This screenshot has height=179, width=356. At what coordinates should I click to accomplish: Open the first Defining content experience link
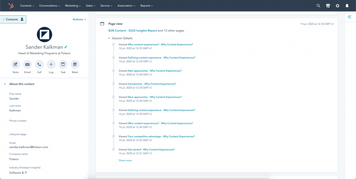tap(161, 58)
